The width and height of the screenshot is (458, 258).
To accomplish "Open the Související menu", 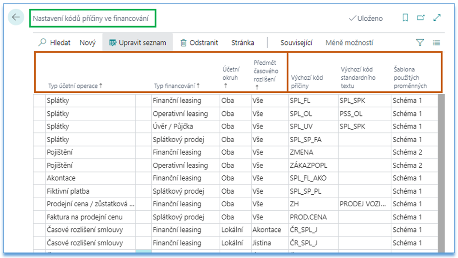I will (x=297, y=43).
